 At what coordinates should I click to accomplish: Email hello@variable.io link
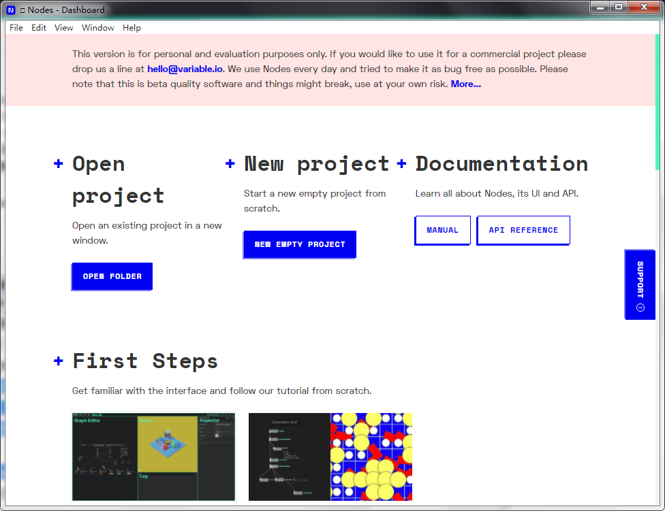click(x=185, y=69)
